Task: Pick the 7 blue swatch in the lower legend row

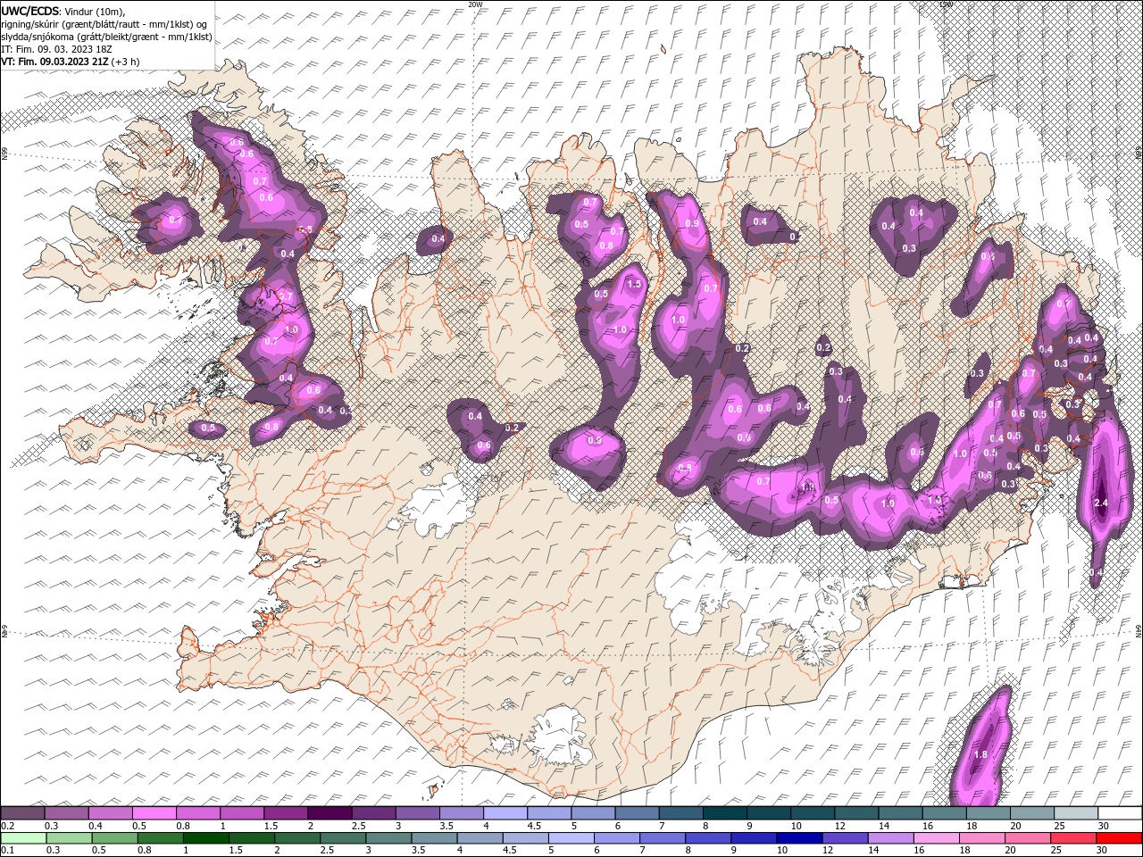Action: click(663, 837)
